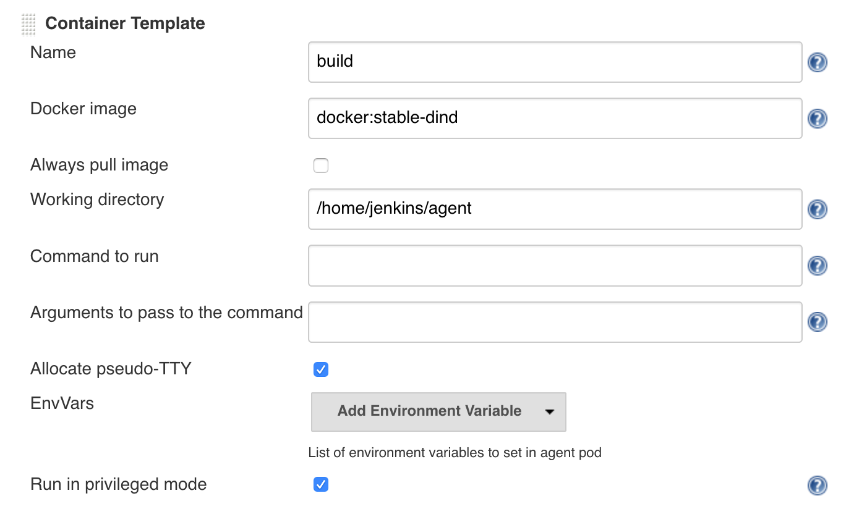Show help for Command to run

pos(817,266)
